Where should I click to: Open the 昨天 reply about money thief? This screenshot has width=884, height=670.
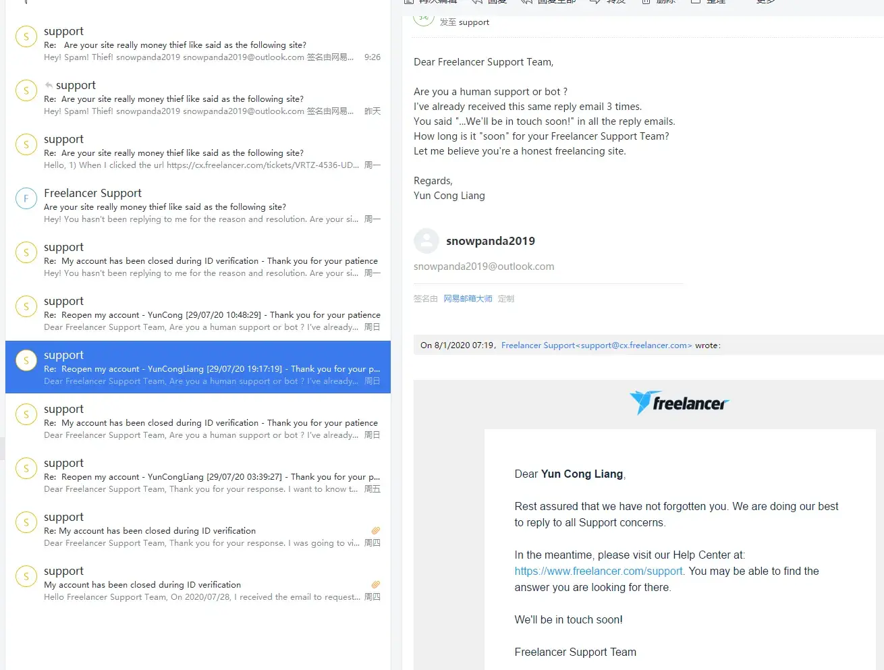(x=198, y=98)
